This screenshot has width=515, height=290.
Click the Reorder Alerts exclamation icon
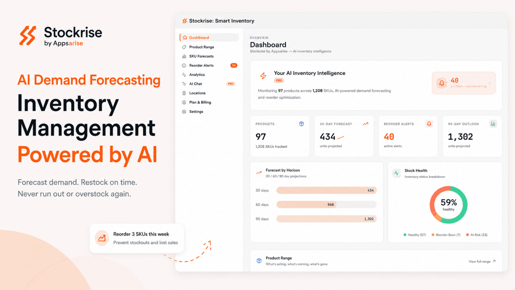[x=184, y=65]
